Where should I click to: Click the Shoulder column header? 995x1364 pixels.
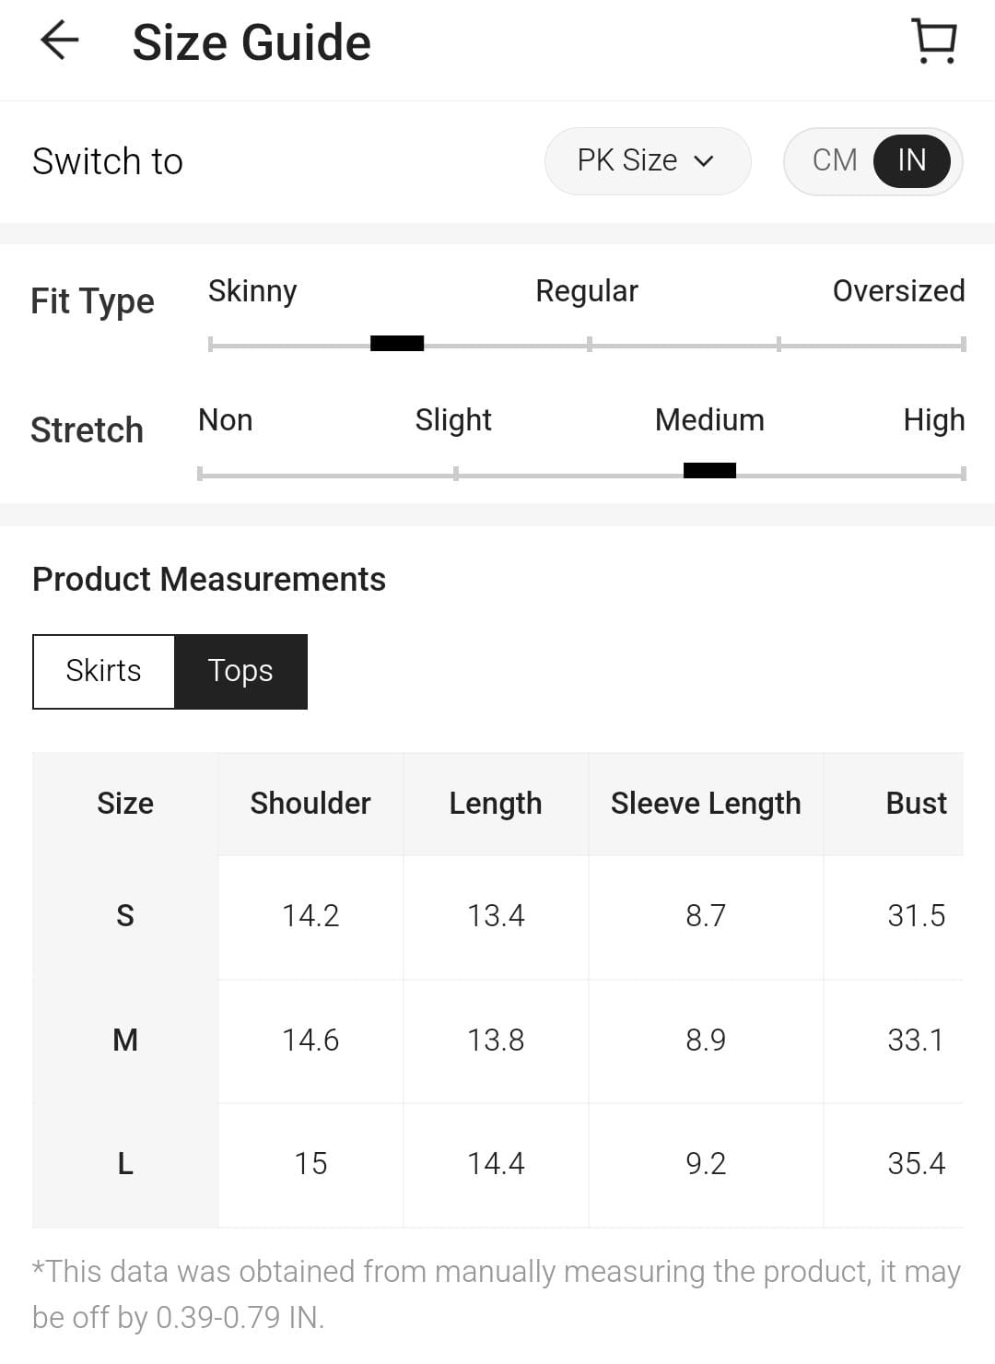coord(310,804)
